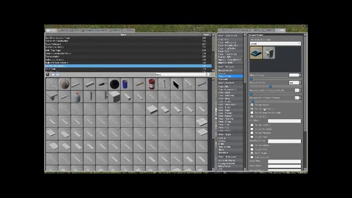Enable Target RPGs checkbox
Screen dimensions: 352x198
click(x=252, y=149)
